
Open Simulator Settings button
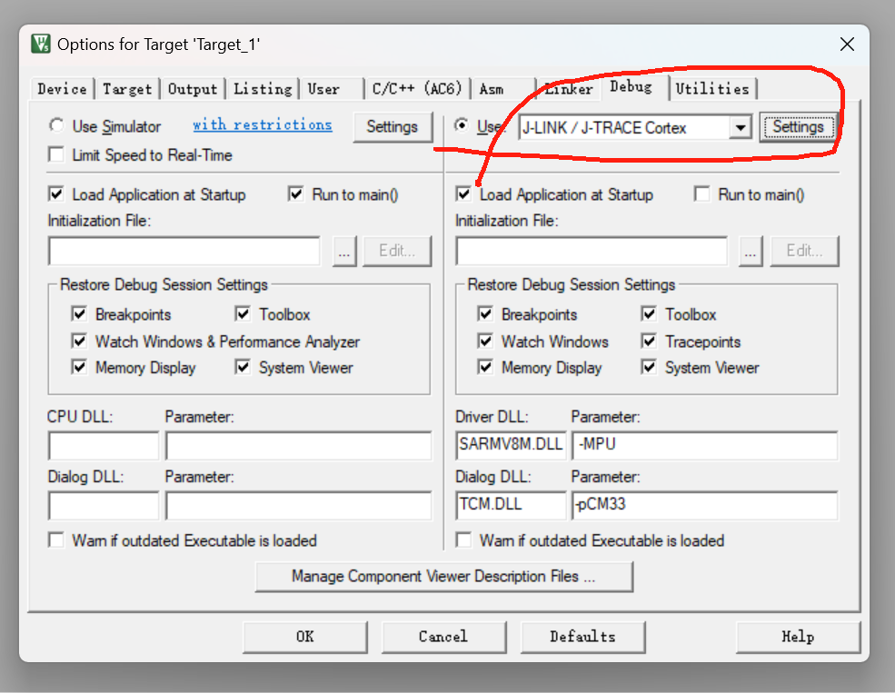click(x=393, y=126)
